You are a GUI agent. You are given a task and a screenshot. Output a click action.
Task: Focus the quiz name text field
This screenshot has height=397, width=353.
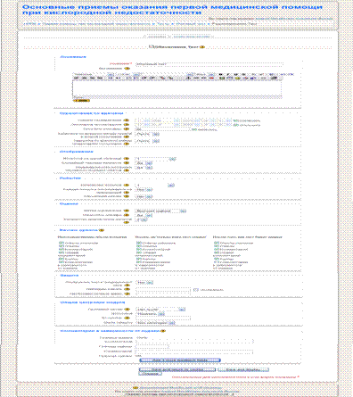(209, 64)
